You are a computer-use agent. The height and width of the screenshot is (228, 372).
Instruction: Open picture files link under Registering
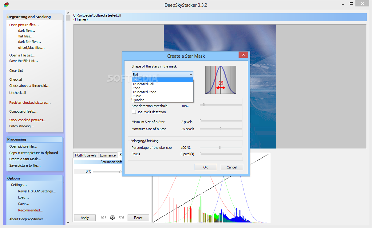point(24,25)
